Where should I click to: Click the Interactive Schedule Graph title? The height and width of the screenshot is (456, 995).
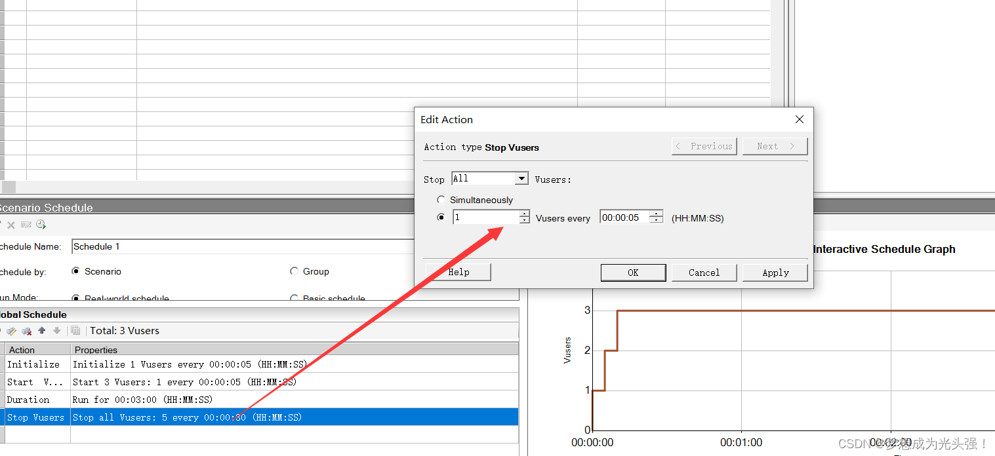(884, 249)
